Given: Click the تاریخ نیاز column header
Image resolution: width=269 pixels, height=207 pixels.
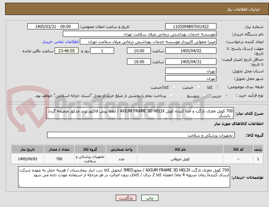Looking at the screenshot, I should point(28,149).
